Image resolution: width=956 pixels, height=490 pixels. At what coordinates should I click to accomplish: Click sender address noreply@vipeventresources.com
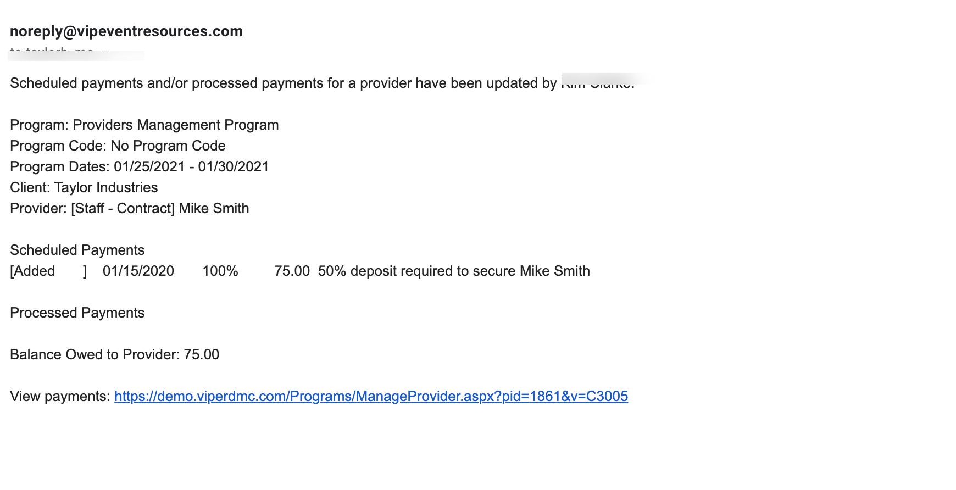tap(126, 31)
